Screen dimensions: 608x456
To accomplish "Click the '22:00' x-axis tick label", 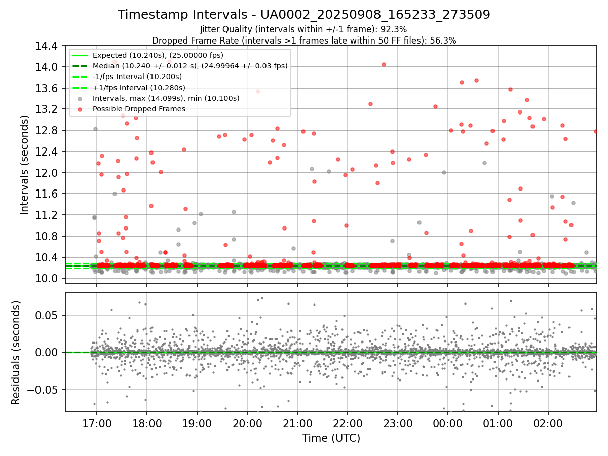I will click(348, 423).
